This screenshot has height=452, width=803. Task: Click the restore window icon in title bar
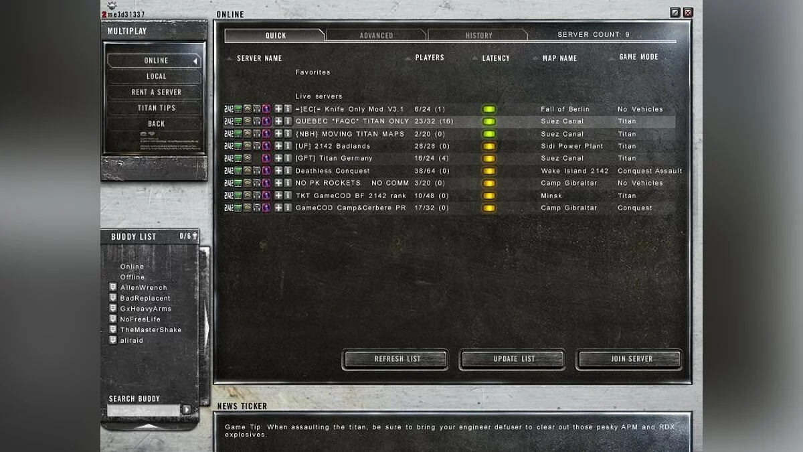click(676, 12)
